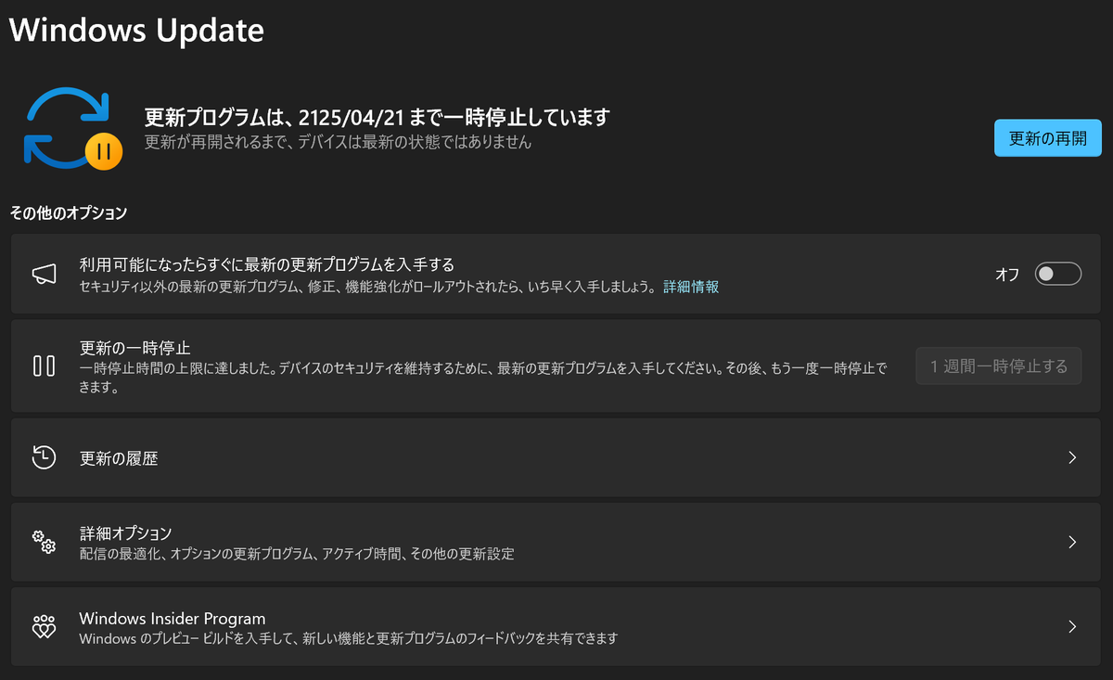This screenshot has height=680, width=1113.
Task: Click the オフ label beside the switch
Action: tap(1006, 274)
